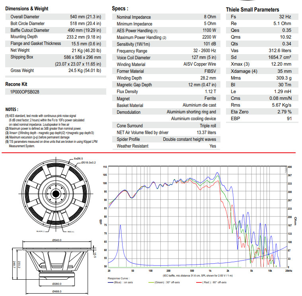Select the '(Green) : 30° off-axis' legend entry

point(164,282)
